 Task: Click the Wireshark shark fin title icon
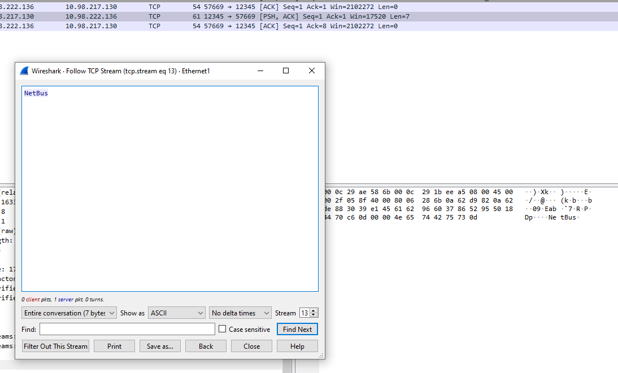[x=24, y=71]
